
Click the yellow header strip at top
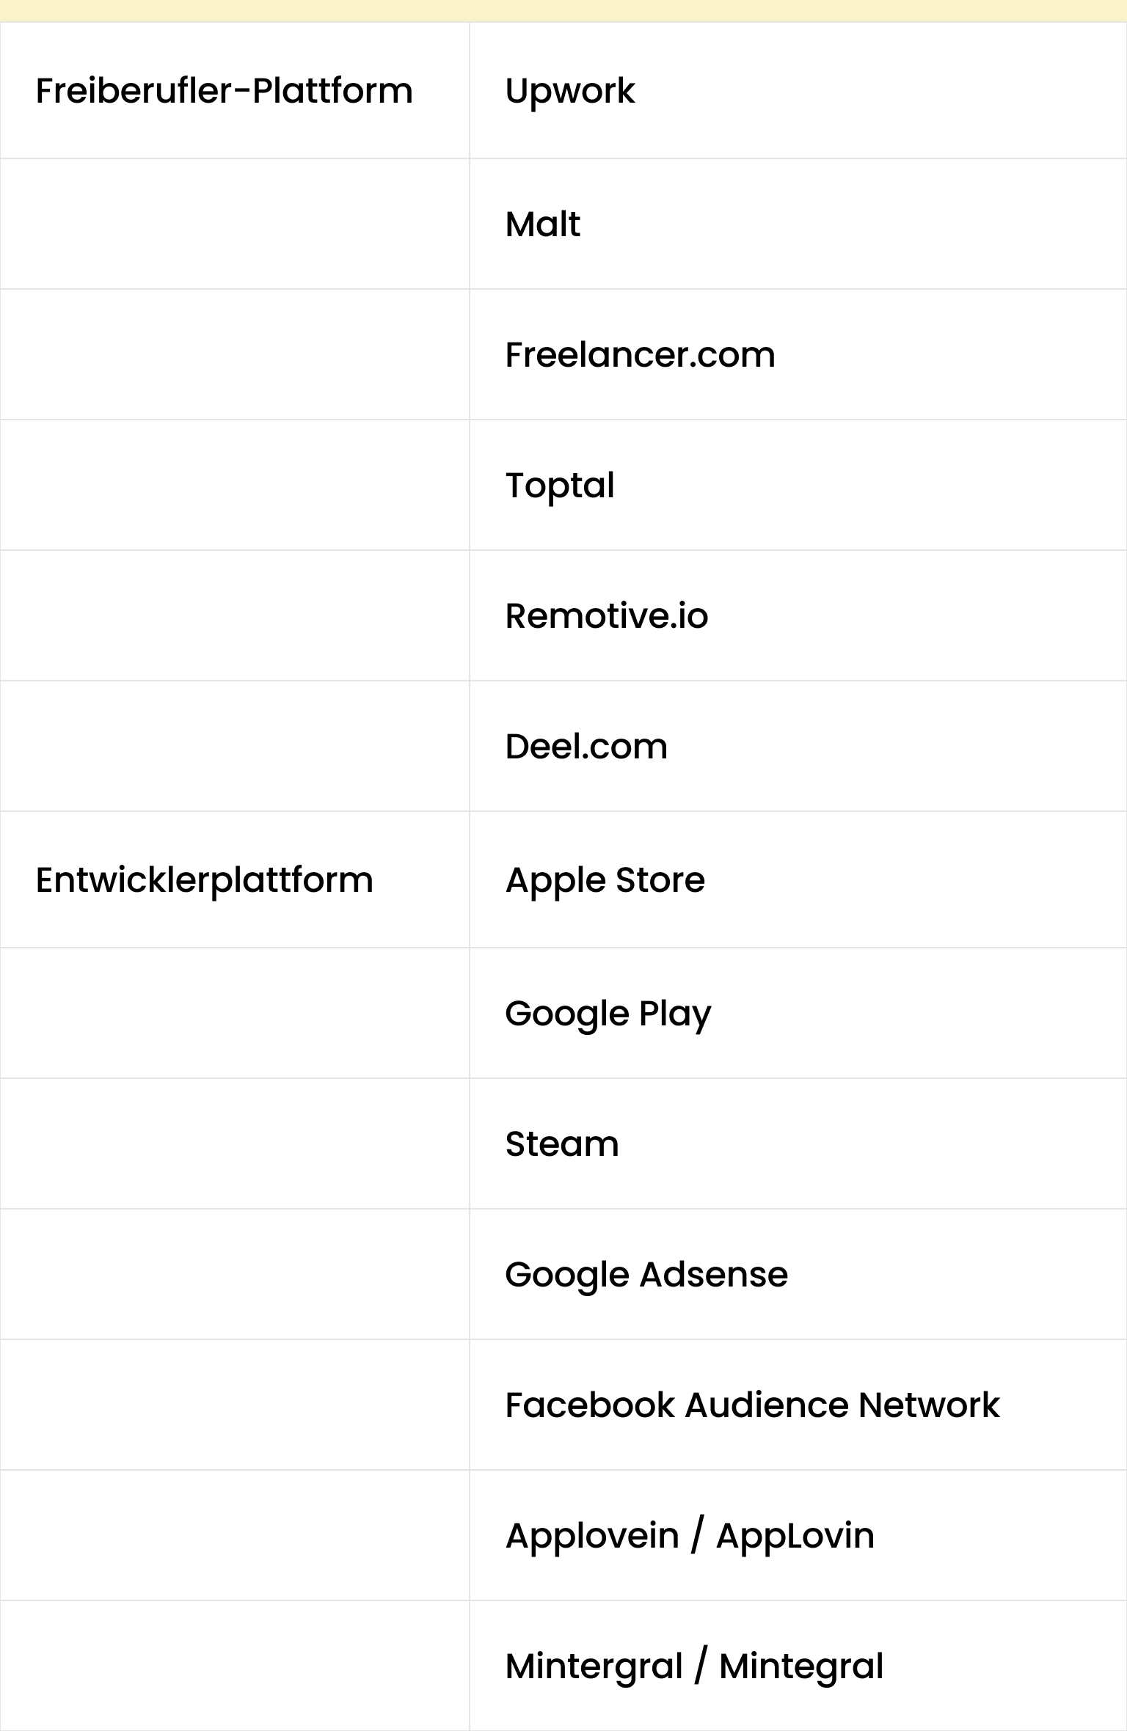click(x=563, y=10)
